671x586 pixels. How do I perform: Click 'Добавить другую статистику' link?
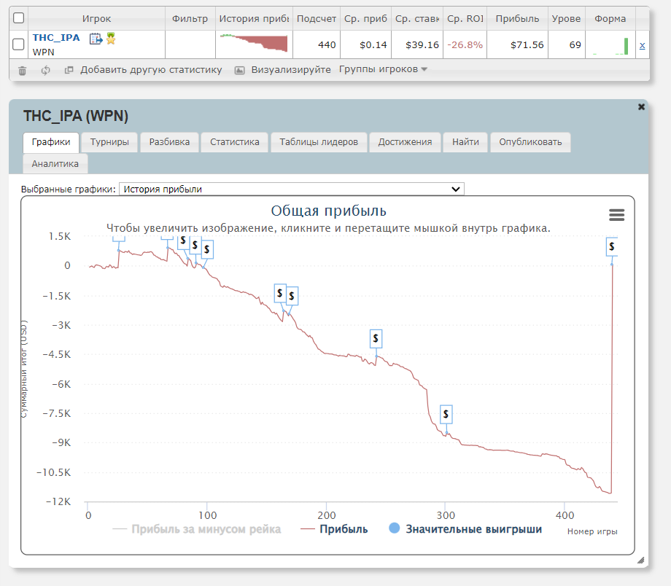pyautogui.click(x=150, y=70)
